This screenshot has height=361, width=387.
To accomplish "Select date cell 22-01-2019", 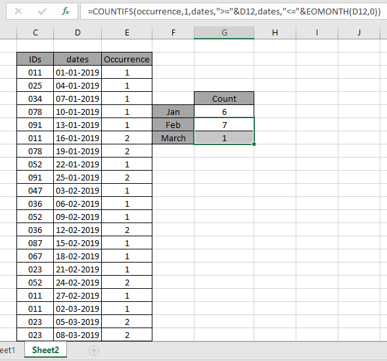I will 78,164.
